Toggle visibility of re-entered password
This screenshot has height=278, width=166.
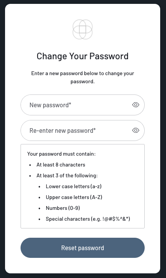[136, 130]
